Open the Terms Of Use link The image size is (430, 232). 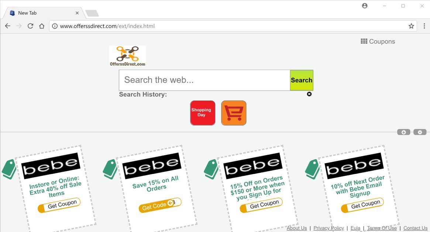pyautogui.click(x=382, y=228)
